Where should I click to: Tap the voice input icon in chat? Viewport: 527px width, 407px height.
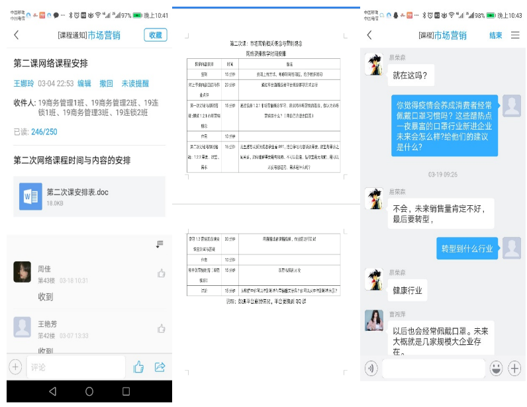pos(371,369)
